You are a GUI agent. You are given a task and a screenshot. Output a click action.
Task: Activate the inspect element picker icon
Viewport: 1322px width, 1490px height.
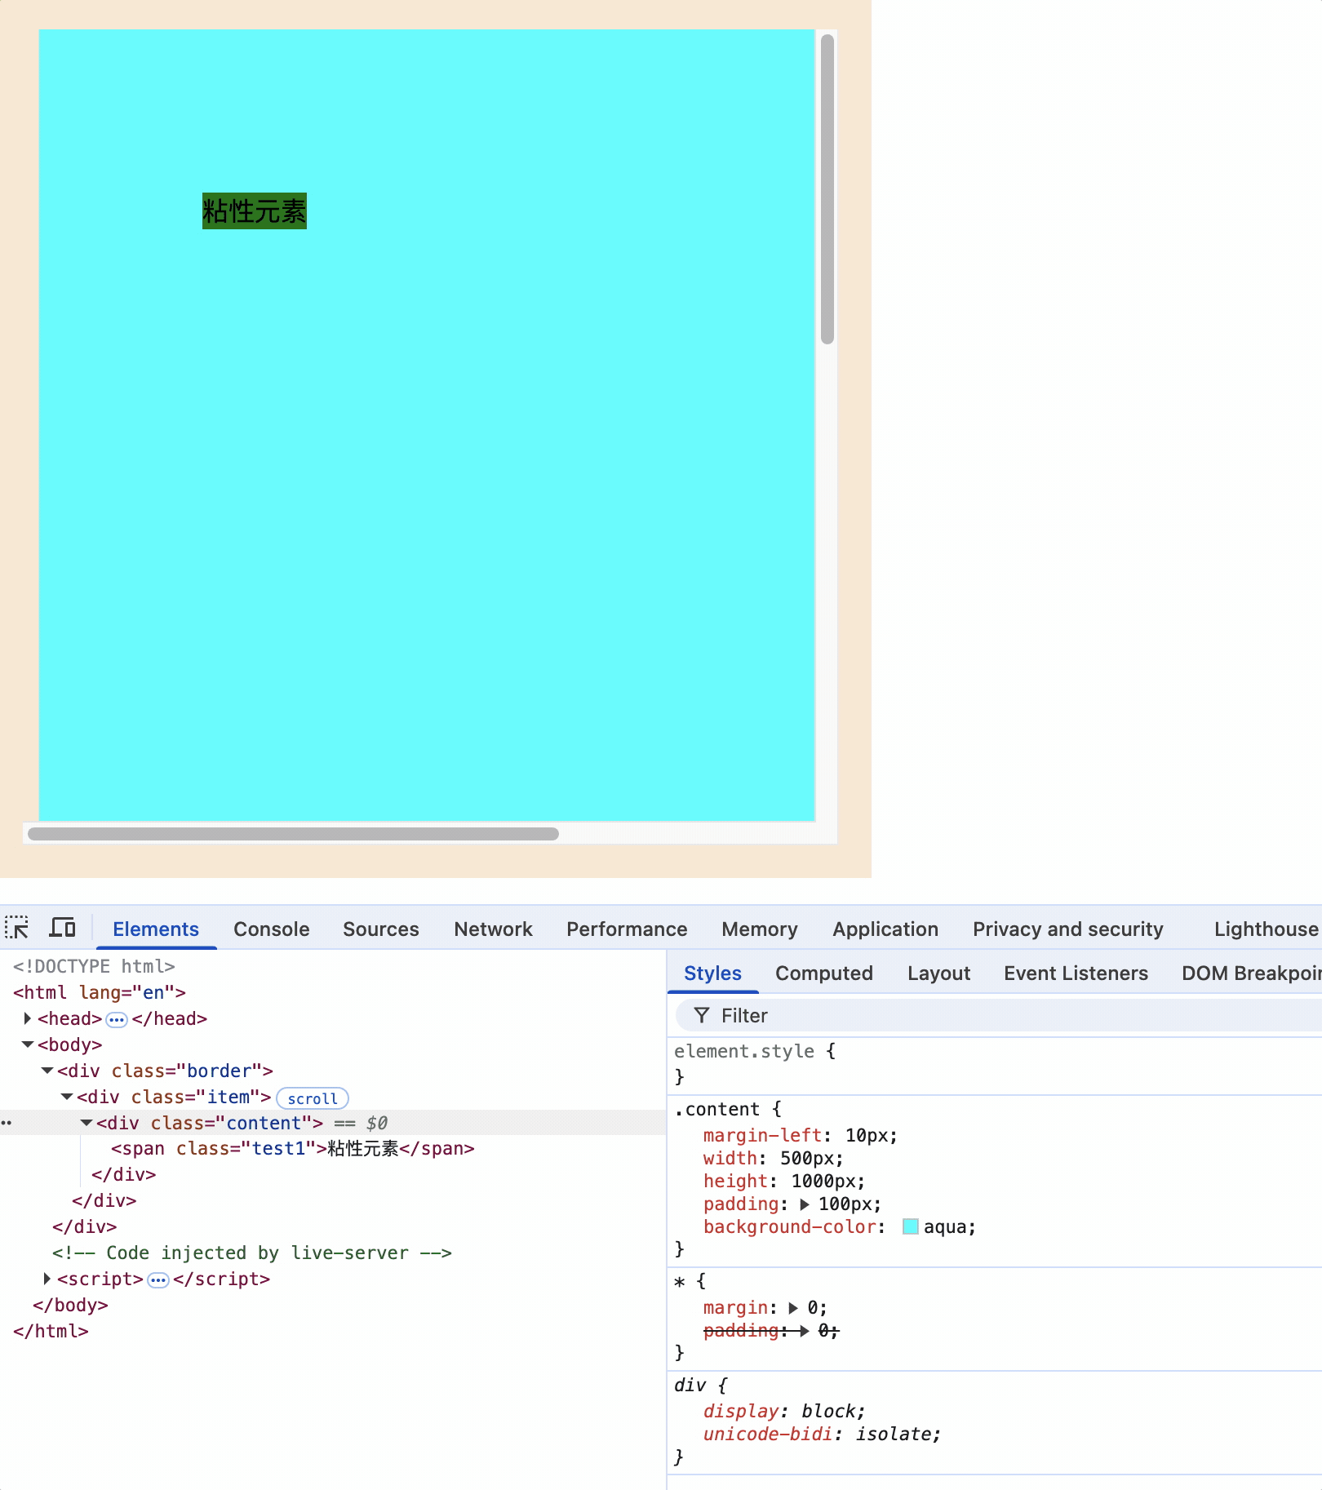tap(17, 928)
